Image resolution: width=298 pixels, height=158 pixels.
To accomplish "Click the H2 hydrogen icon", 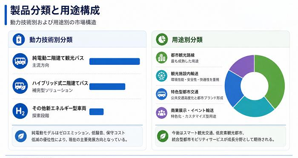I will coord(20,111).
